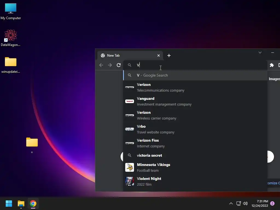This screenshot has height=210, width=280.
Task: Open the My Computer desktop icon
Action: [x=11, y=11]
